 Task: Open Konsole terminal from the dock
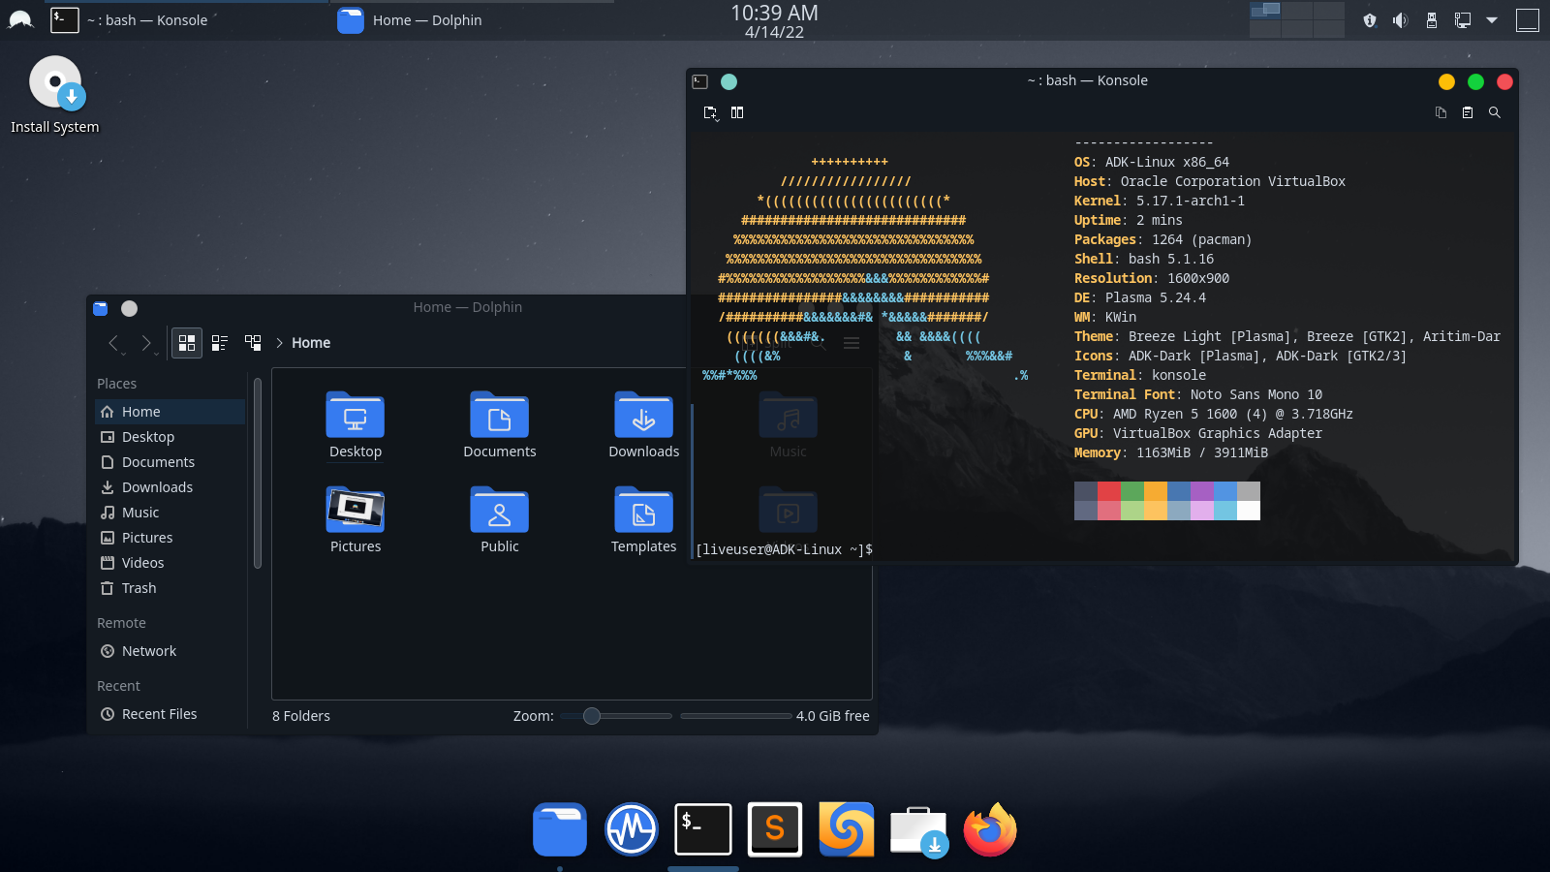tap(703, 829)
